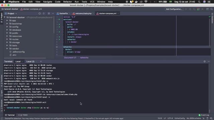Switch to the welcome.blade.php tab

point(83,13)
